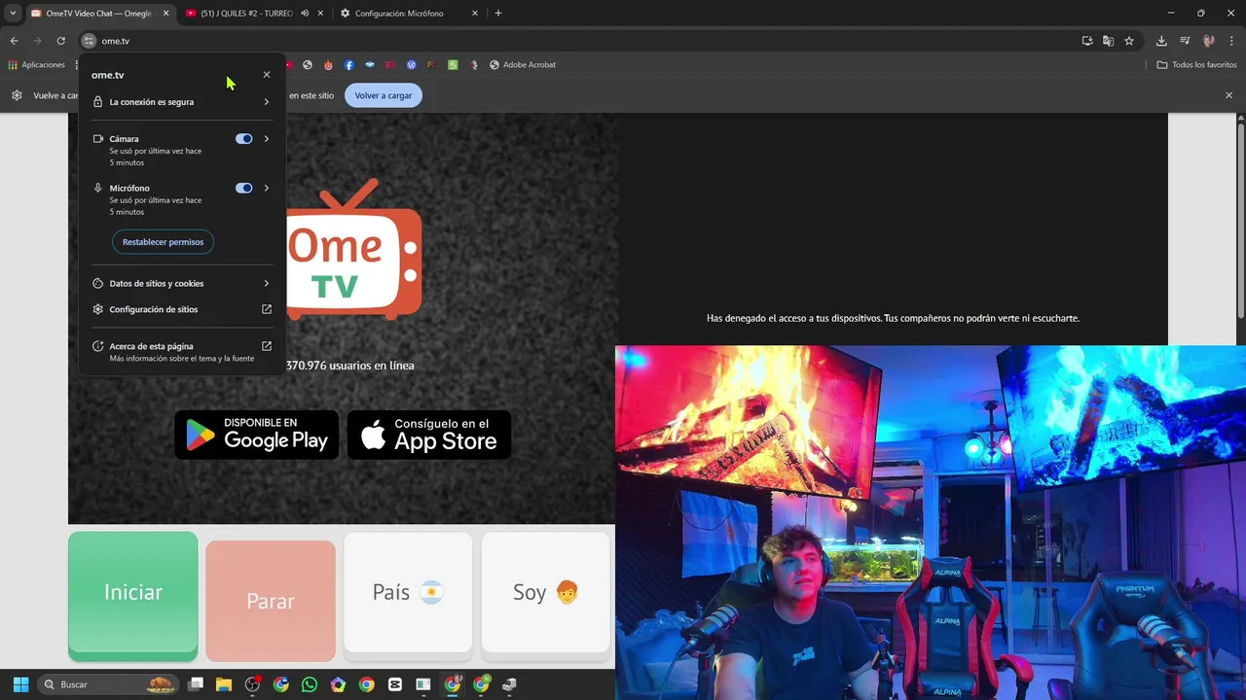The height and width of the screenshot is (700, 1246).
Task: Open the media controls icon
Action: (1185, 41)
